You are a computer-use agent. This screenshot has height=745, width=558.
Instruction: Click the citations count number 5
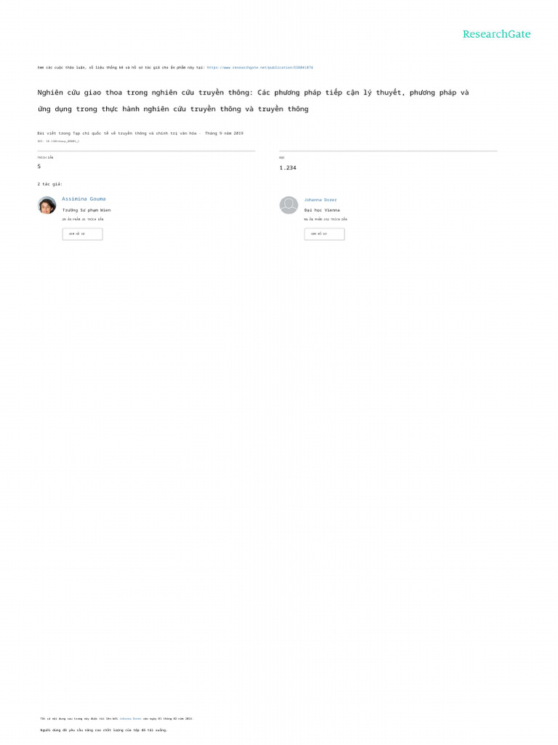coord(39,167)
